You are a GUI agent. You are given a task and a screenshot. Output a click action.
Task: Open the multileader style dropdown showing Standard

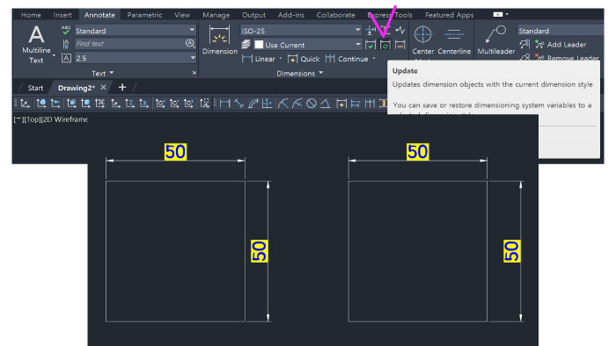coord(561,31)
